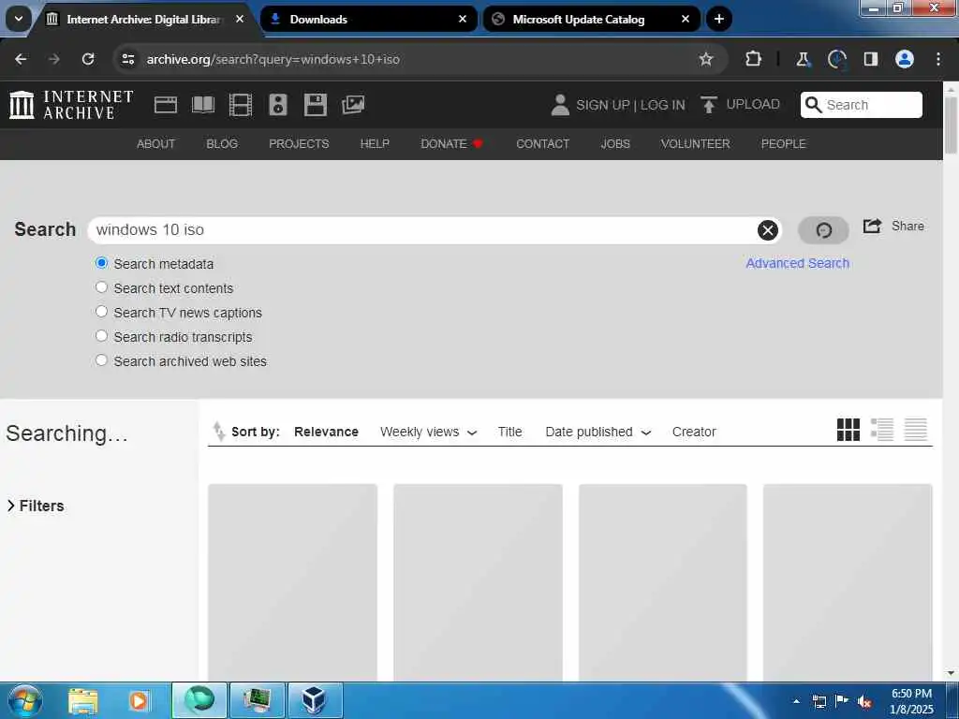Show hidden system tray icons
The width and height of the screenshot is (959, 719).
(796, 700)
